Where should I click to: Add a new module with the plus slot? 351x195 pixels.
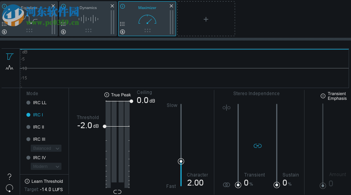[x=206, y=19]
